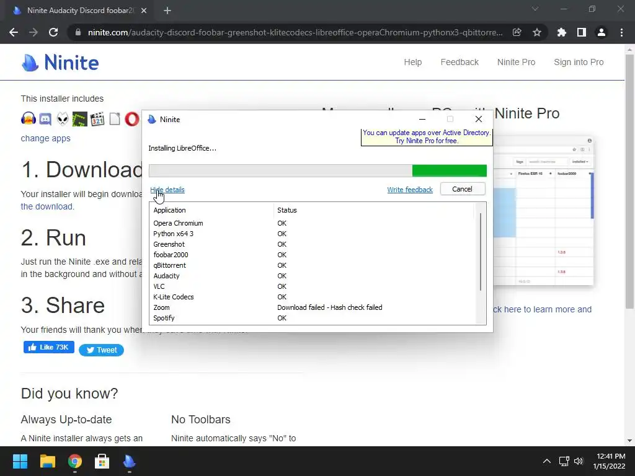Open the Chrome profile avatar

[x=602, y=32]
